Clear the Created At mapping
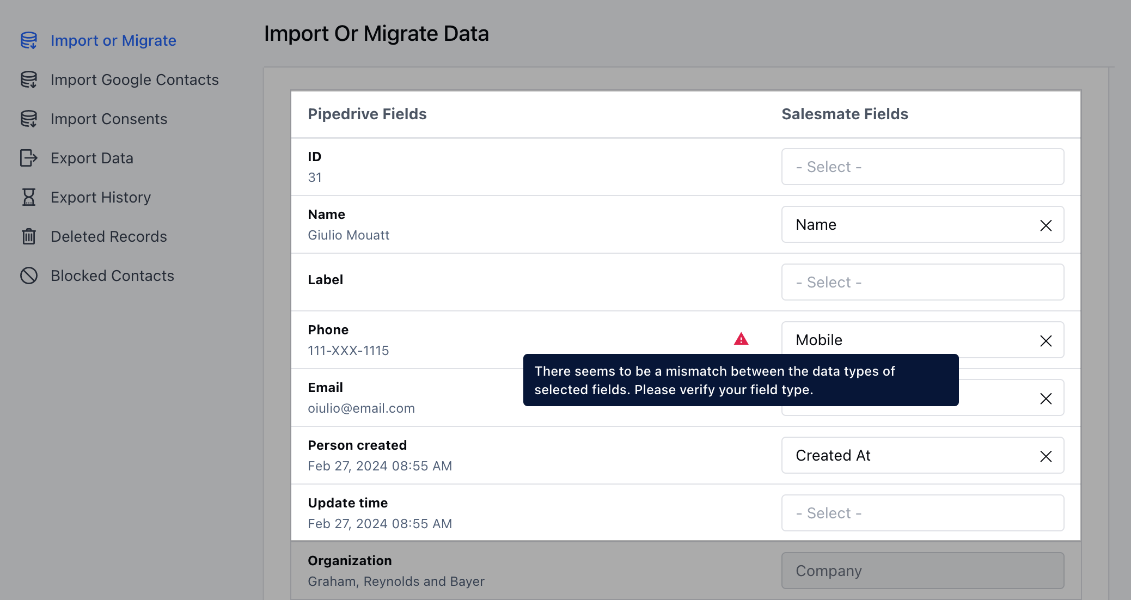1131x600 pixels. point(1046,456)
